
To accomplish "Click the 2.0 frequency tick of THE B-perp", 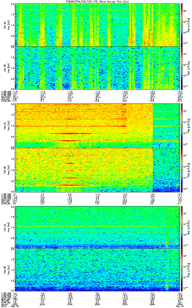I will pyautogui.click(x=13, y=207).
